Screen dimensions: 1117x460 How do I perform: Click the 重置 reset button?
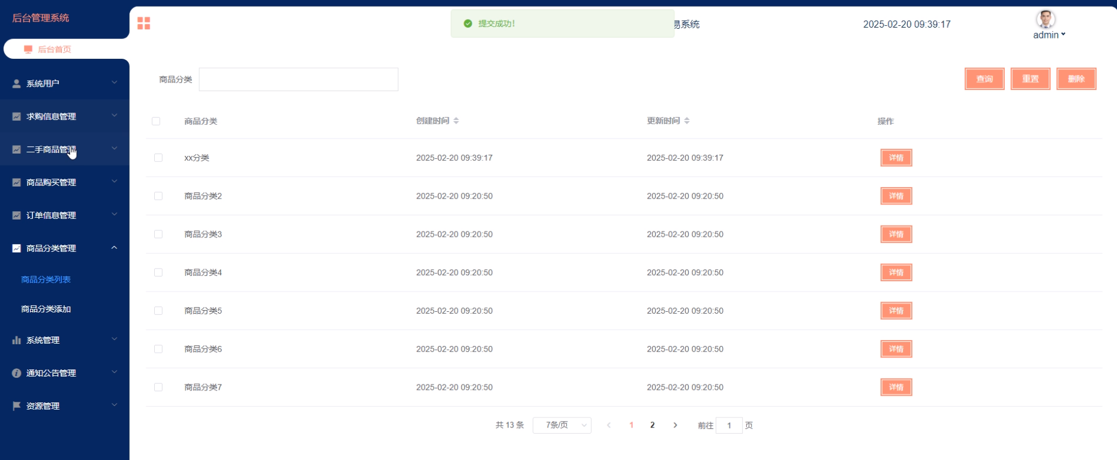[x=1031, y=79]
